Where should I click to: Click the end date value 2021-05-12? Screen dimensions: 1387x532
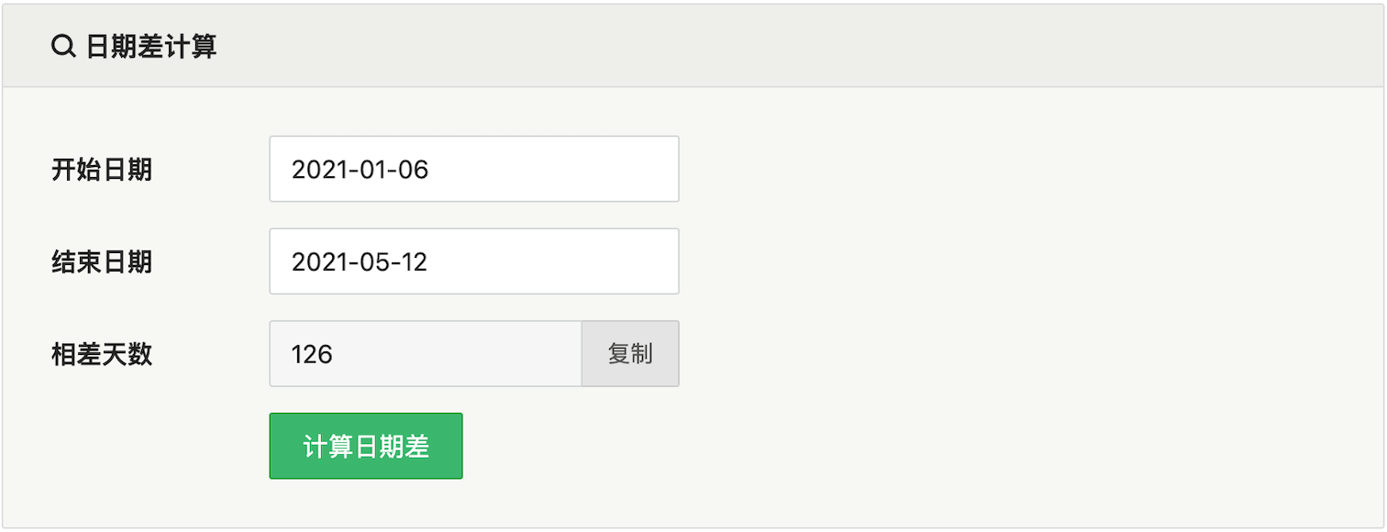point(358,260)
